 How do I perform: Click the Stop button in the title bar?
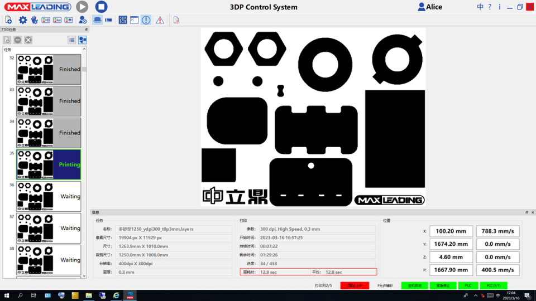pyautogui.click(x=101, y=7)
